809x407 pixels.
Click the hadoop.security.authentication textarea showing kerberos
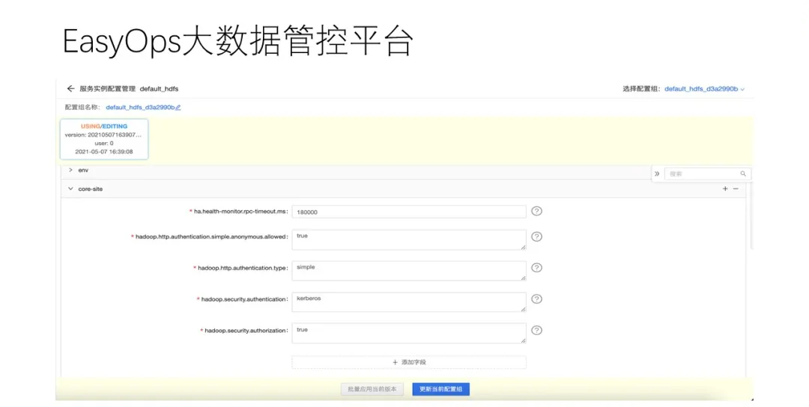[x=409, y=302]
